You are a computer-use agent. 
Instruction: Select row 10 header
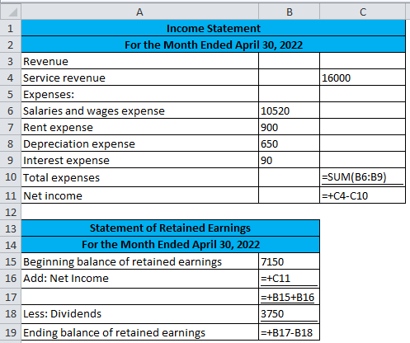coord(11,177)
